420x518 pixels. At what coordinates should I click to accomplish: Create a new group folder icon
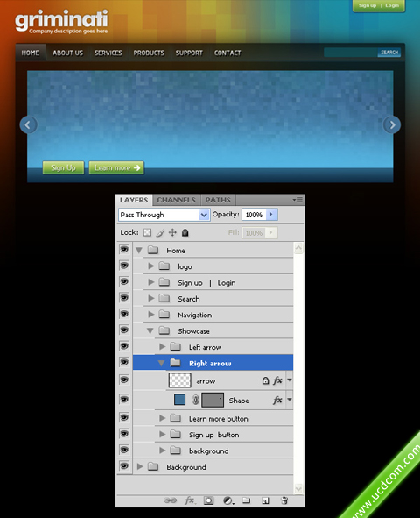(x=246, y=500)
